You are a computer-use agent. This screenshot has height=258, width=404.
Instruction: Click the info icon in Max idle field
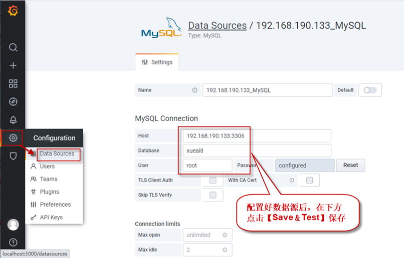(x=225, y=250)
